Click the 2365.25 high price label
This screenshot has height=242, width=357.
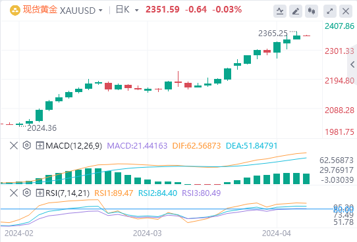click(x=273, y=34)
